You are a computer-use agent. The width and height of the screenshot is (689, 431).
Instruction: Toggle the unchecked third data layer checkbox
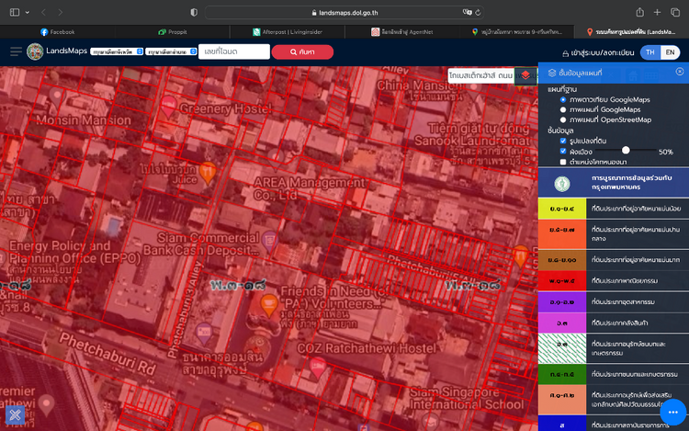click(563, 162)
